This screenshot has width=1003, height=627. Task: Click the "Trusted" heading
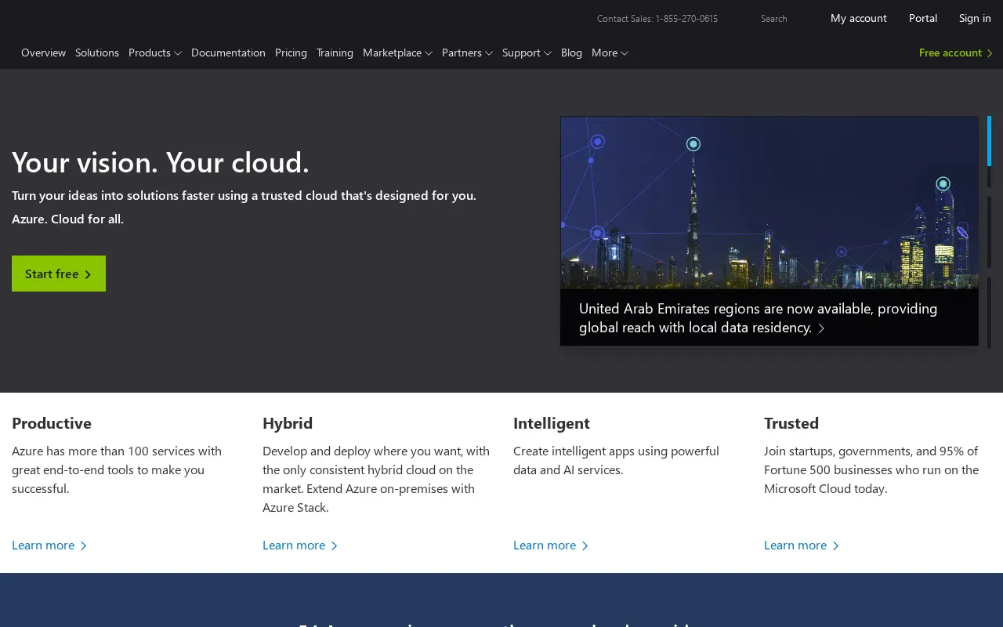click(791, 423)
